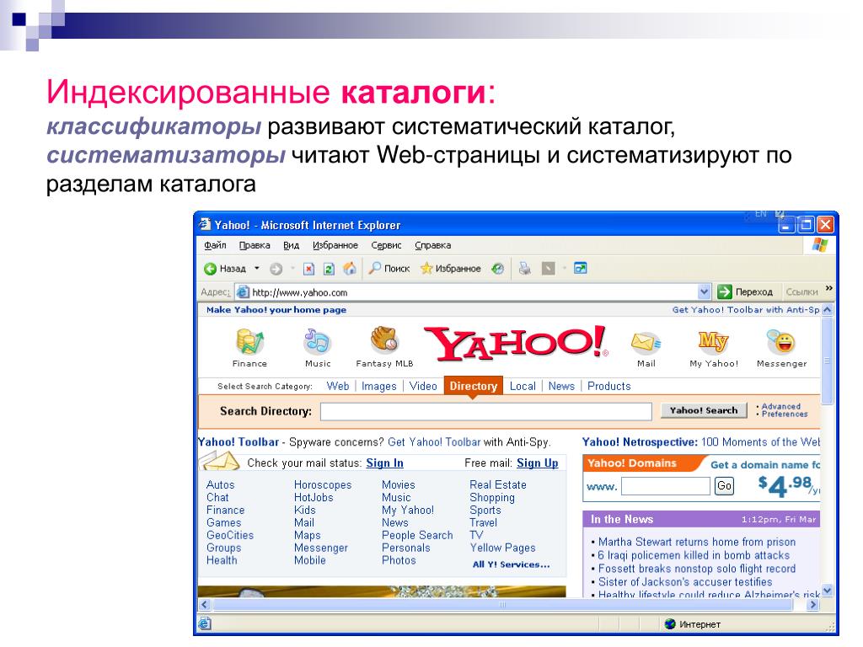Click the vertical scrollbar down arrow
Screen dimensions: 863x647
tap(827, 591)
